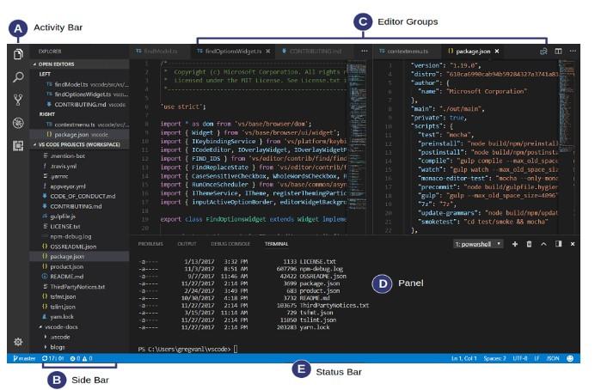Close the package.json editor tab
The height and width of the screenshot is (390, 595).
click(x=497, y=52)
